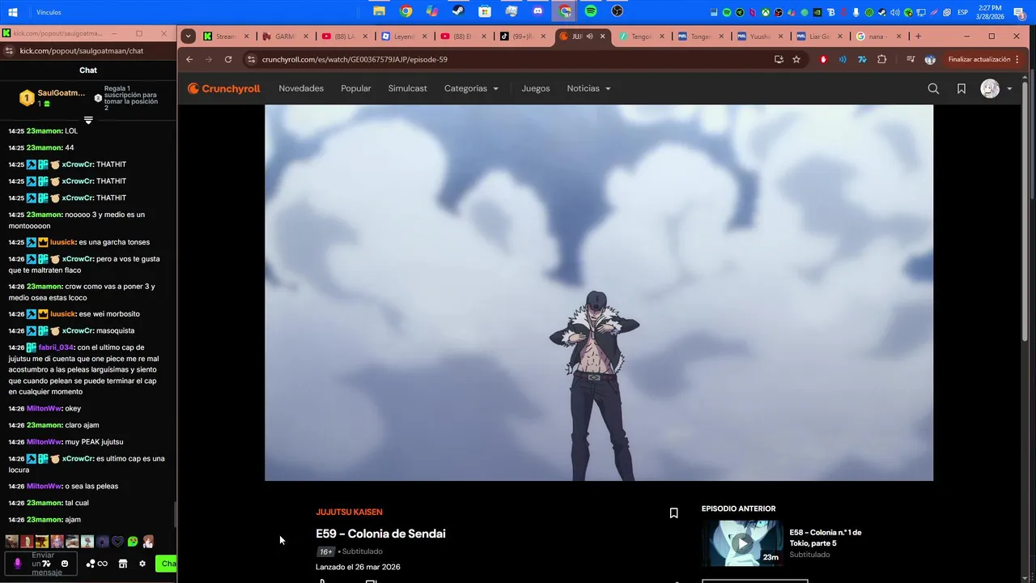Open Crunchyroll search
The image size is (1036, 583).
coord(933,88)
